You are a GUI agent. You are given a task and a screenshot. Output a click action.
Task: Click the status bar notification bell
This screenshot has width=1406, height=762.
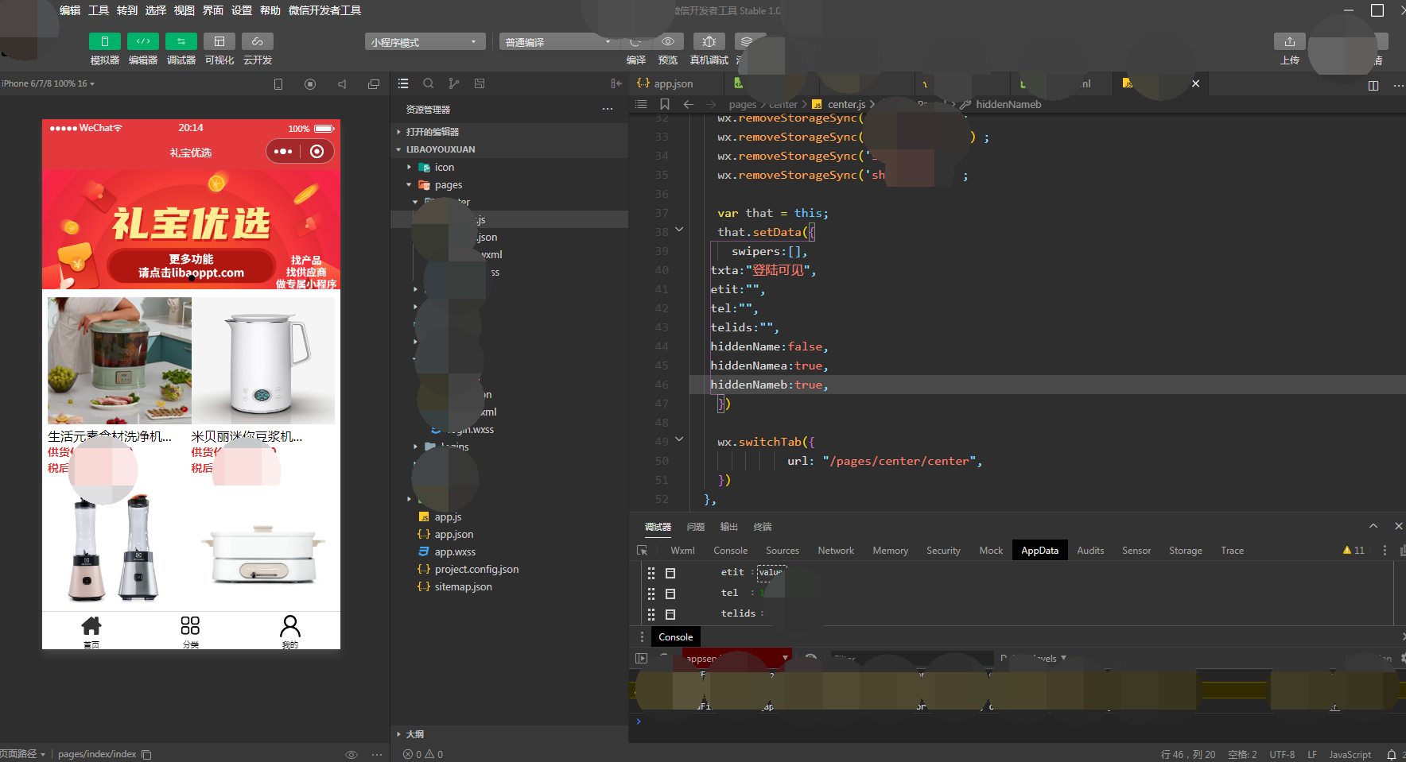pyautogui.click(x=1391, y=754)
